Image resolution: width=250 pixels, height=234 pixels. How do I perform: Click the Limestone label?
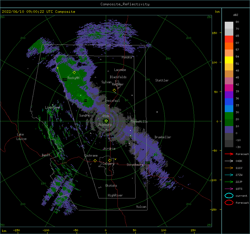pos(52,107)
